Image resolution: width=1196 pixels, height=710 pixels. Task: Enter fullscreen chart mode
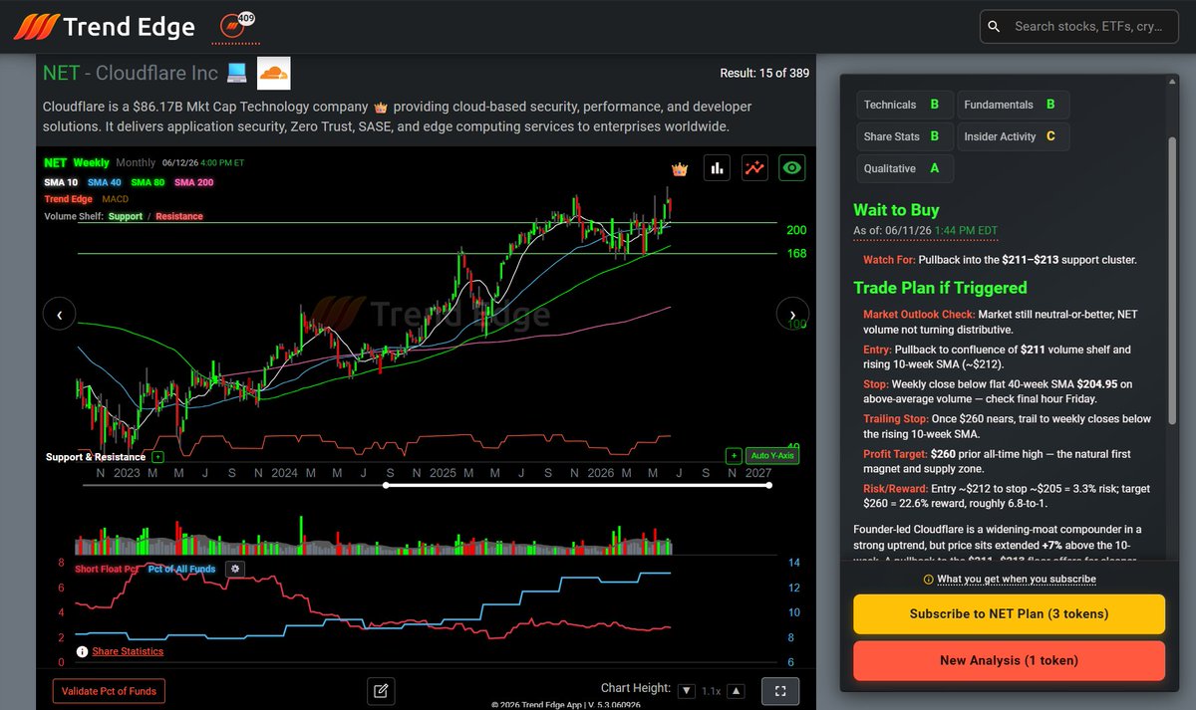pyautogui.click(x=780, y=691)
